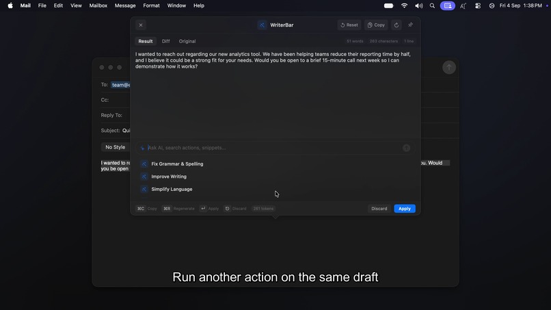The height and width of the screenshot is (310, 551).
Task: Open the Mail menu in menu bar
Action: click(x=25, y=5)
